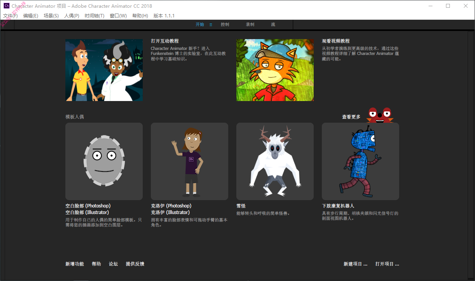Open the 下肢康复机器人 template link
The height and width of the screenshot is (281, 475).
(x=338, y=206)
